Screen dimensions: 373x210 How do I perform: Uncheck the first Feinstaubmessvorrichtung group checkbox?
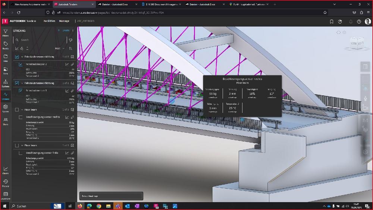pos(17,57)
